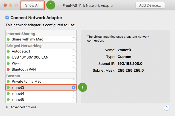Select the Share with my Mac radio button
The image size is (175, 116).
(73, 39)
